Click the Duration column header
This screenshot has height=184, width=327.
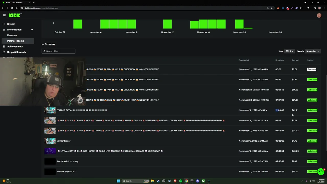[279, 60]
